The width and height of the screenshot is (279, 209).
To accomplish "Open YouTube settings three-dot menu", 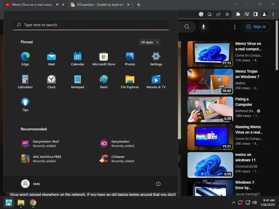I will pyautogui.click(x=235, y=27).
